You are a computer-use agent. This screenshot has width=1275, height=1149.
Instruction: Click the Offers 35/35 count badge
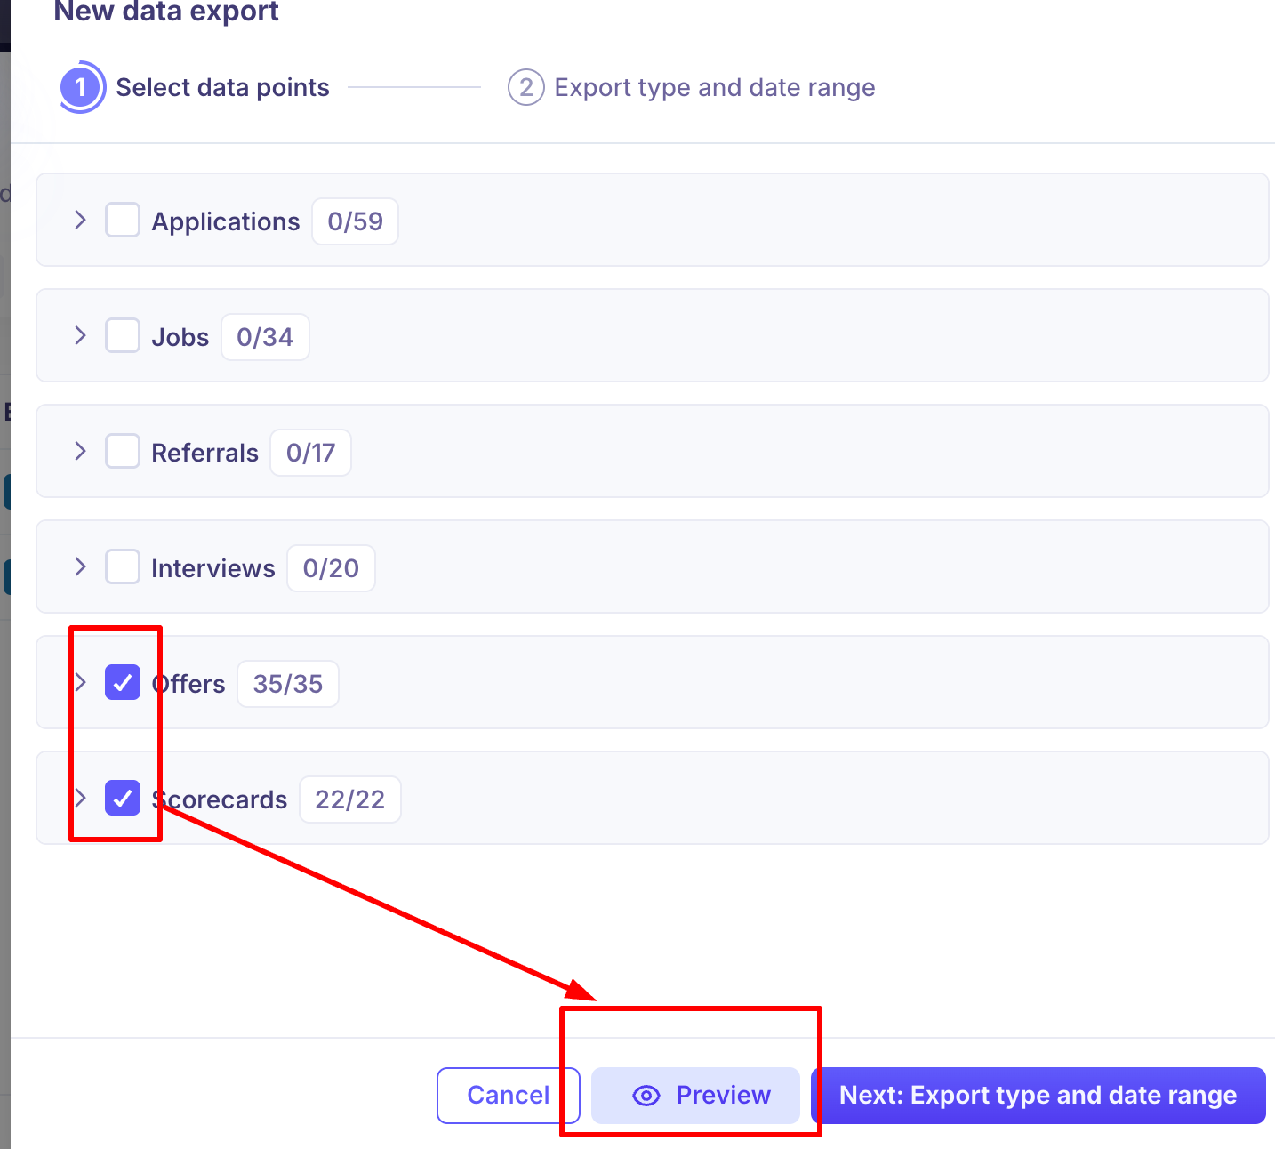(287, 684)
